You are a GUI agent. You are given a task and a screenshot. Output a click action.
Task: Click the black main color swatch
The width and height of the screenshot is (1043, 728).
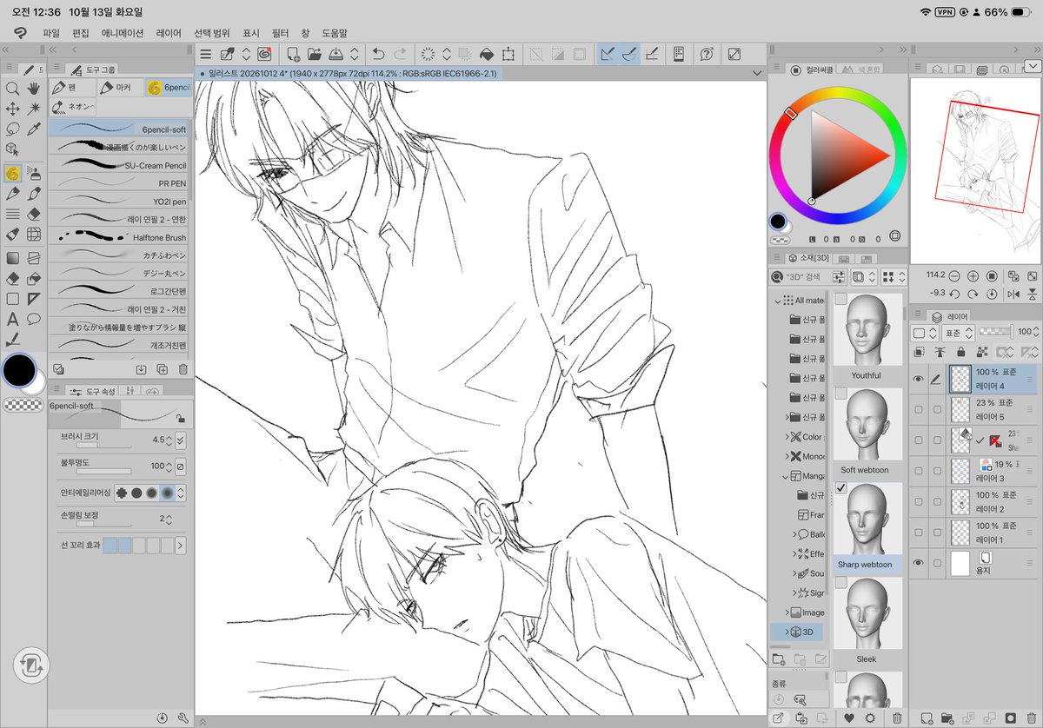(x=19, y=371)
